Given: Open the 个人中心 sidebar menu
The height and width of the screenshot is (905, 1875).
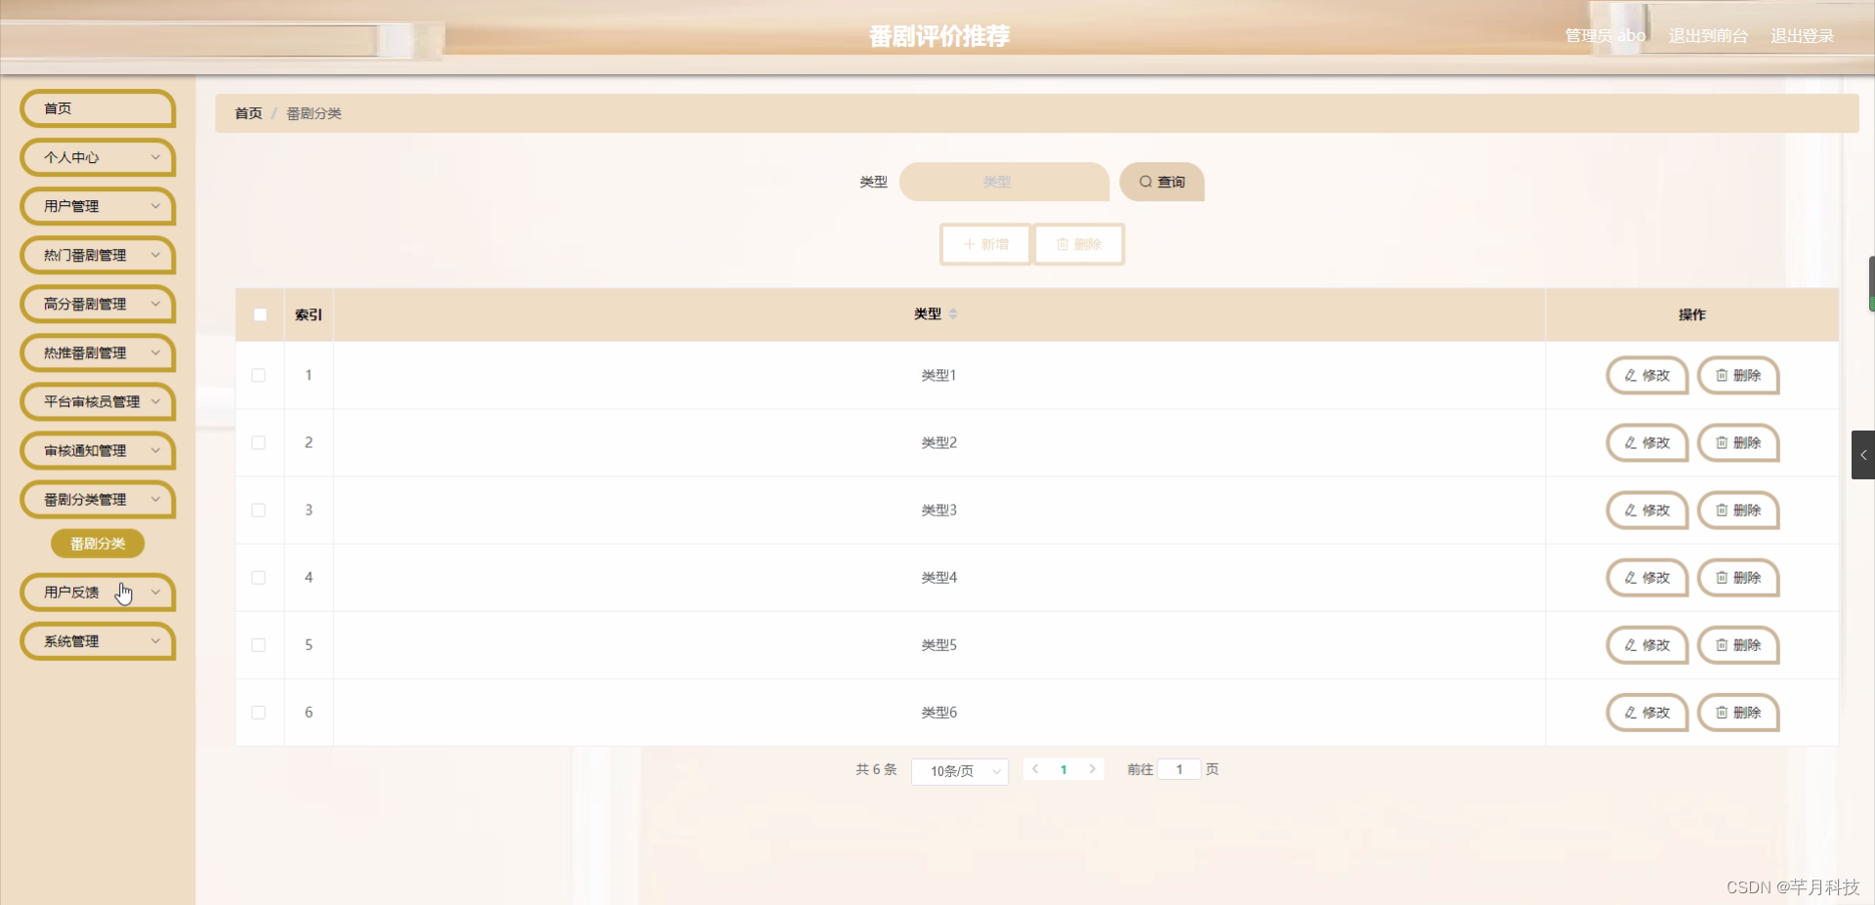Looking at the screenshot, I should click(x=97, y=157).
